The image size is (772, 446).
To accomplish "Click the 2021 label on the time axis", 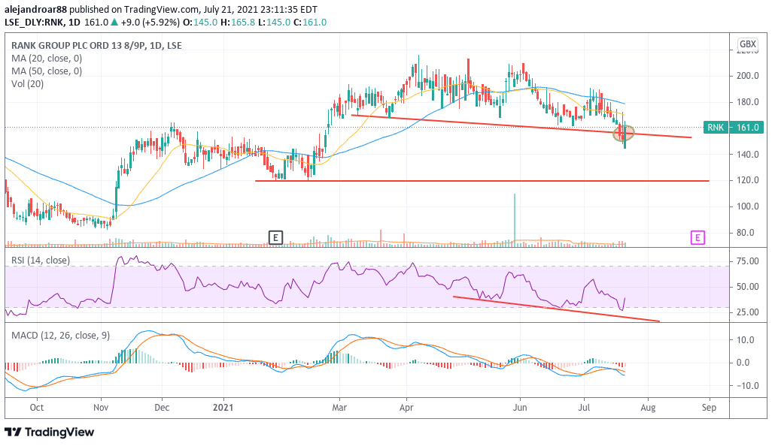I will [223, 408].
